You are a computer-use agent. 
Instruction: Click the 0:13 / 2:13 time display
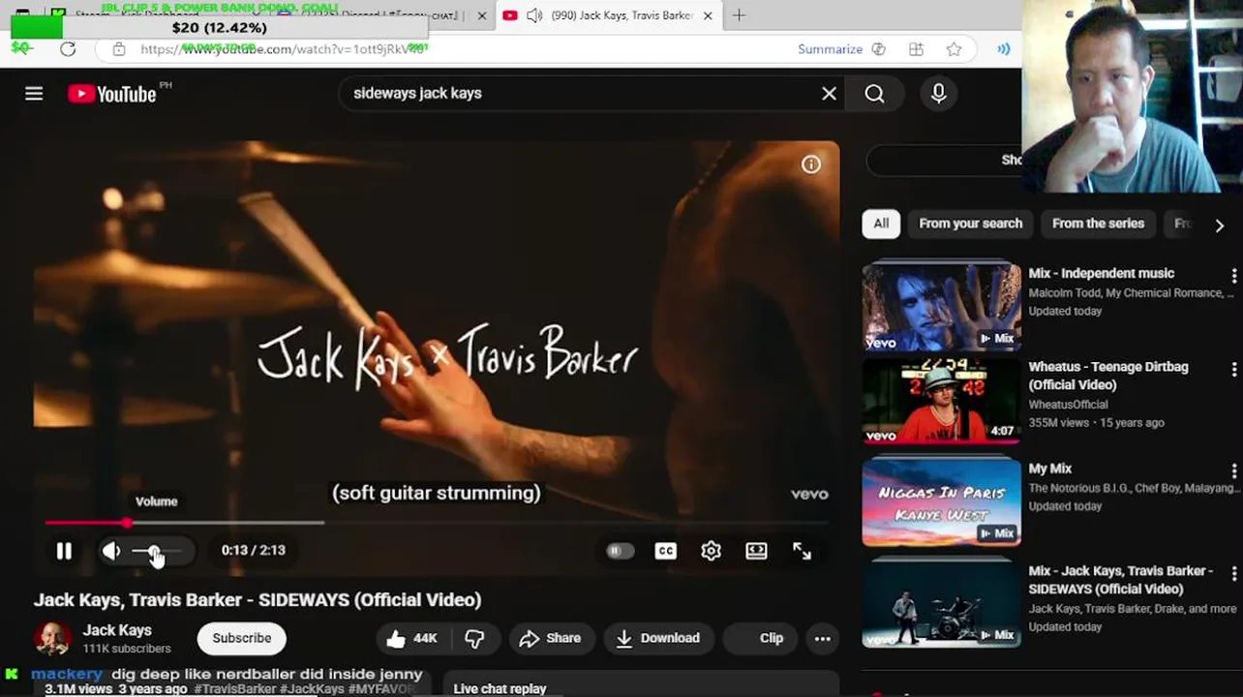(253, 551)
